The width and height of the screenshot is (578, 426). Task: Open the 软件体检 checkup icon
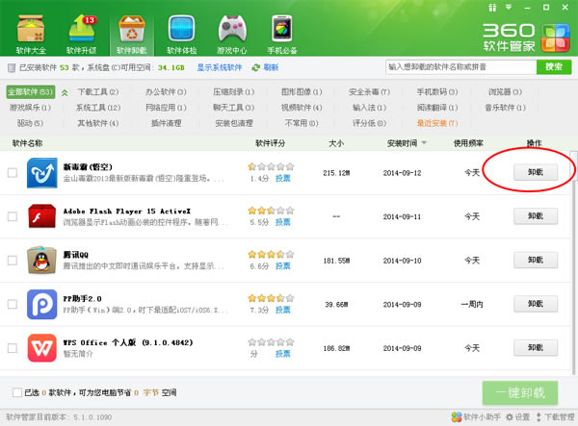pos(181,34)
